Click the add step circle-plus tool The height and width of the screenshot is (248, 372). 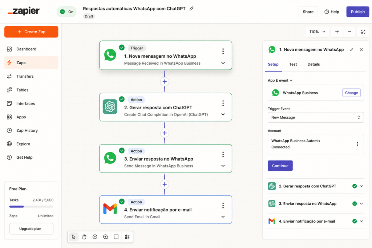pyautogui.click(x=95, y=237)
